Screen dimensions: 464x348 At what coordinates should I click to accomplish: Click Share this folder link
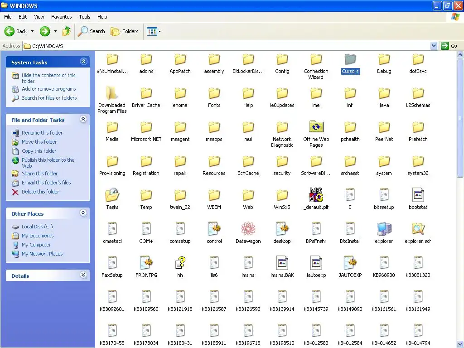(x=40, y=174)
